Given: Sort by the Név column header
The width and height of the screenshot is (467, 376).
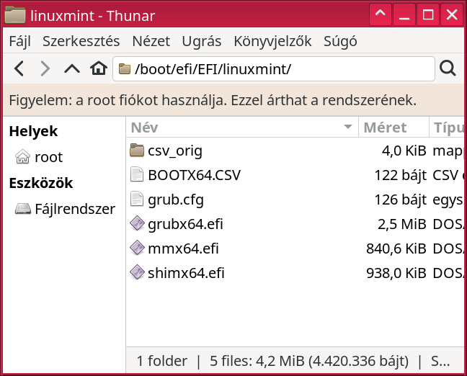Looking at the screenshot, I should pyautogui.click(x=242, y=127).
